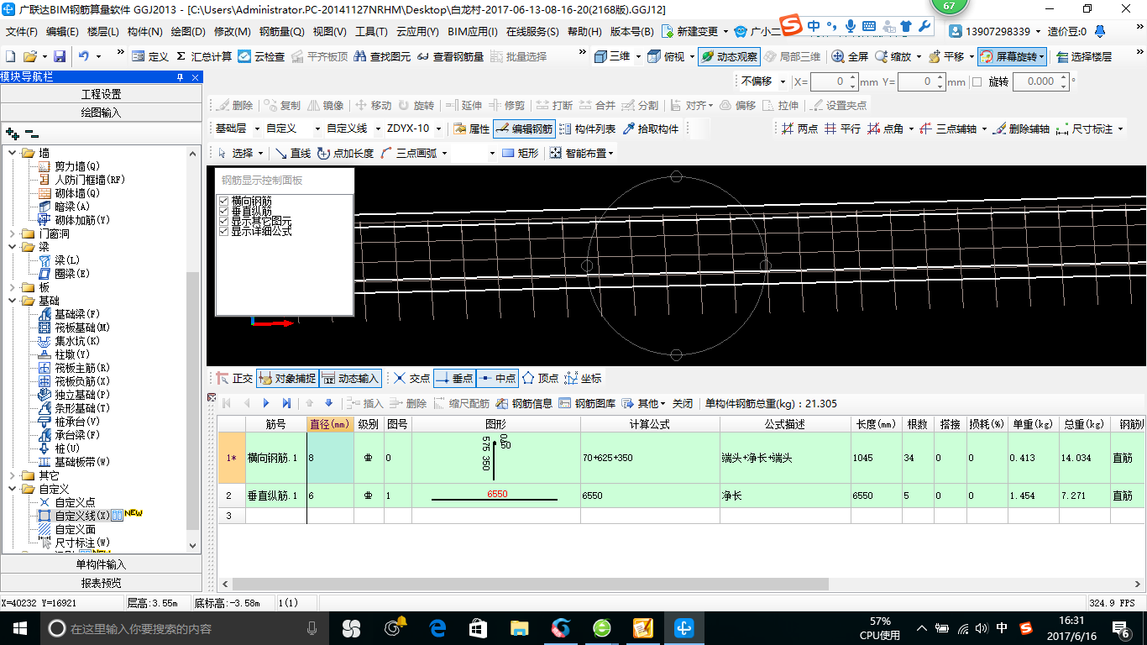This screenshot has height=645, width=1147.
Task: Toggle 横向钢筋 display checkbox
Action: [224, 202]
